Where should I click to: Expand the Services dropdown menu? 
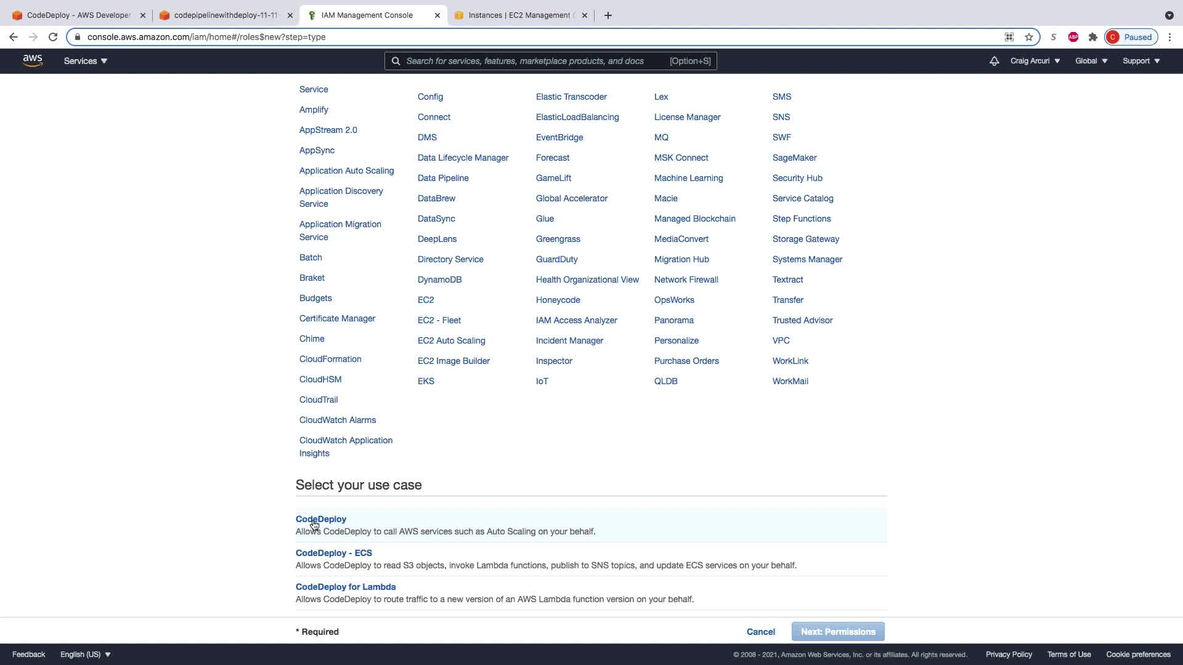(x=85, y=61)
